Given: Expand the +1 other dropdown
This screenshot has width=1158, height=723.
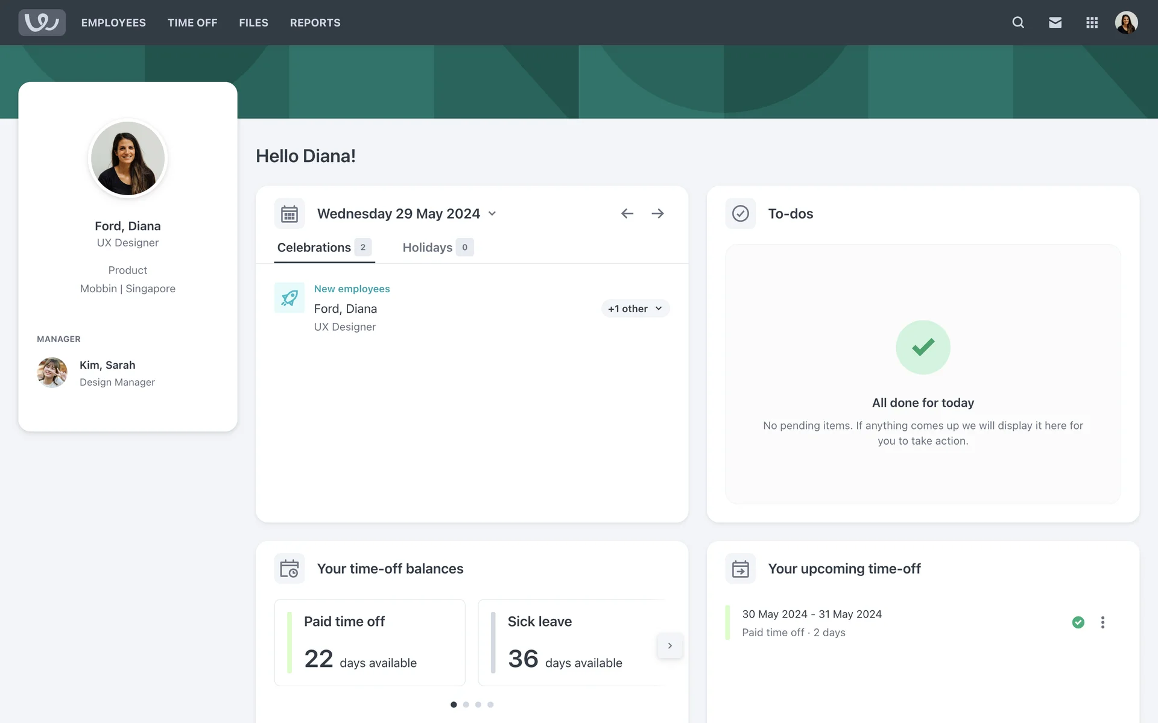Looking at the screenshot, I should point(635,308).
